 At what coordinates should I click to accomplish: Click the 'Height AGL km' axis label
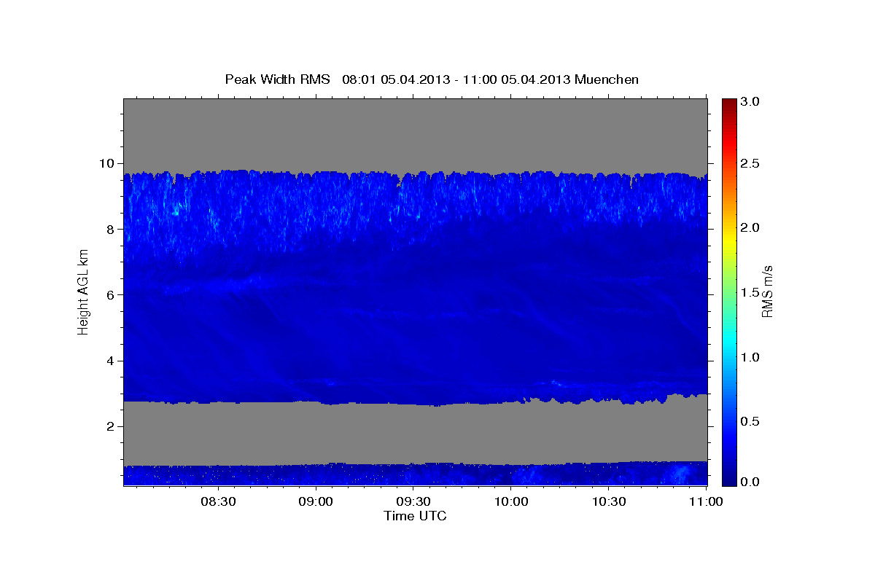pyautogui.click(x=84, y=291)
